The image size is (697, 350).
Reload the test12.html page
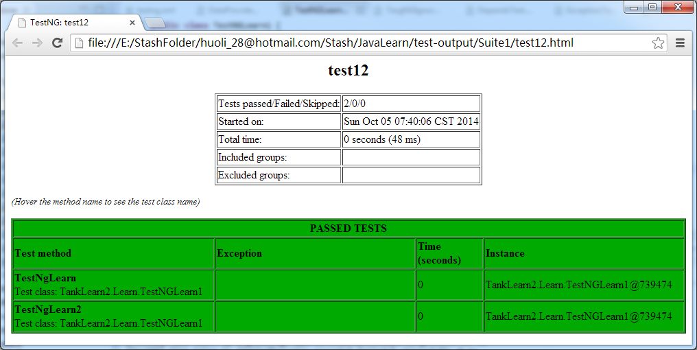pyautogui.click(x=57, y=43)
